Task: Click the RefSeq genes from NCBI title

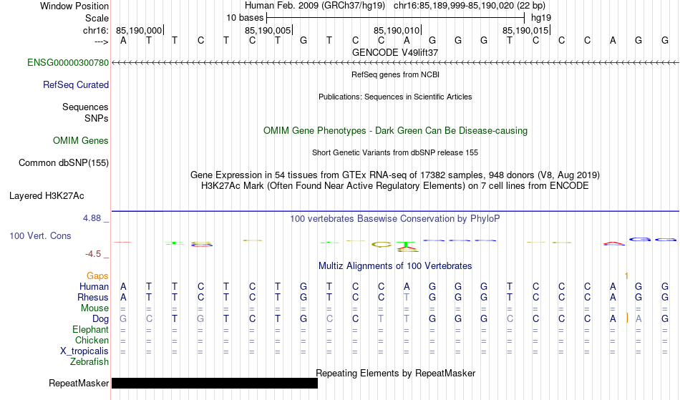Action: pos(395,74)
